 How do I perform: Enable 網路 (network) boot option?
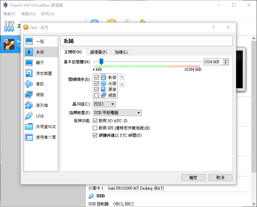pos(97,95)
